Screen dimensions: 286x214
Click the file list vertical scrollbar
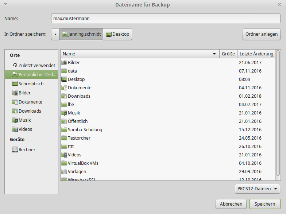[278, 109]
